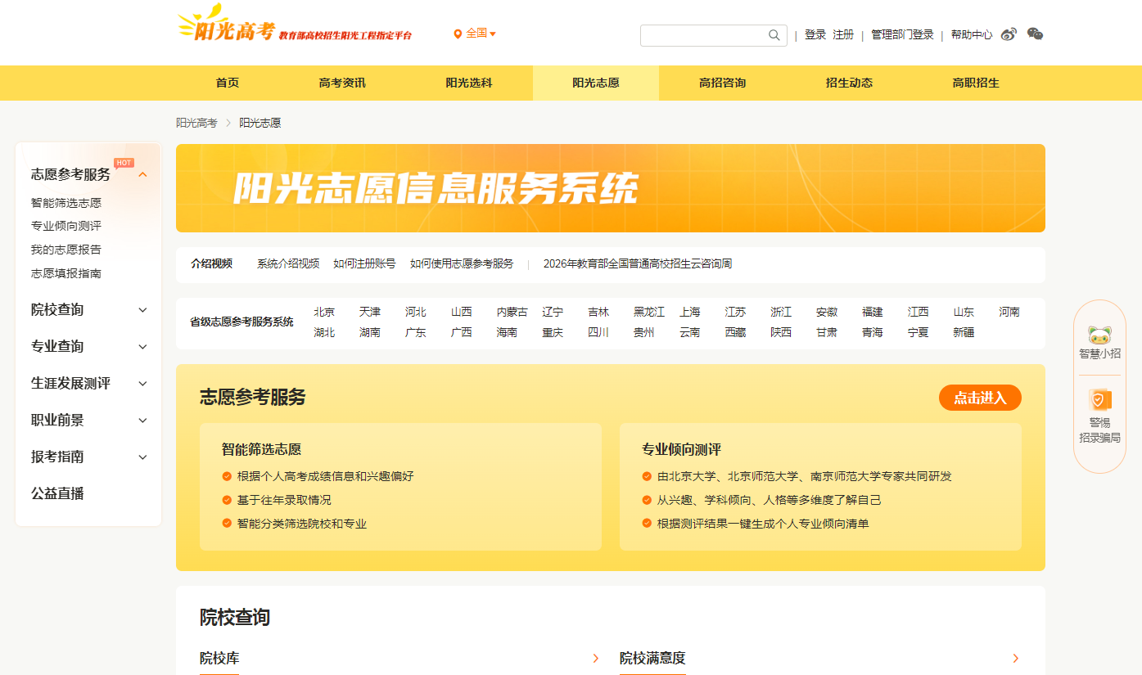Click inside the search input box
The image size is (1142, 675).
point(706,35)
